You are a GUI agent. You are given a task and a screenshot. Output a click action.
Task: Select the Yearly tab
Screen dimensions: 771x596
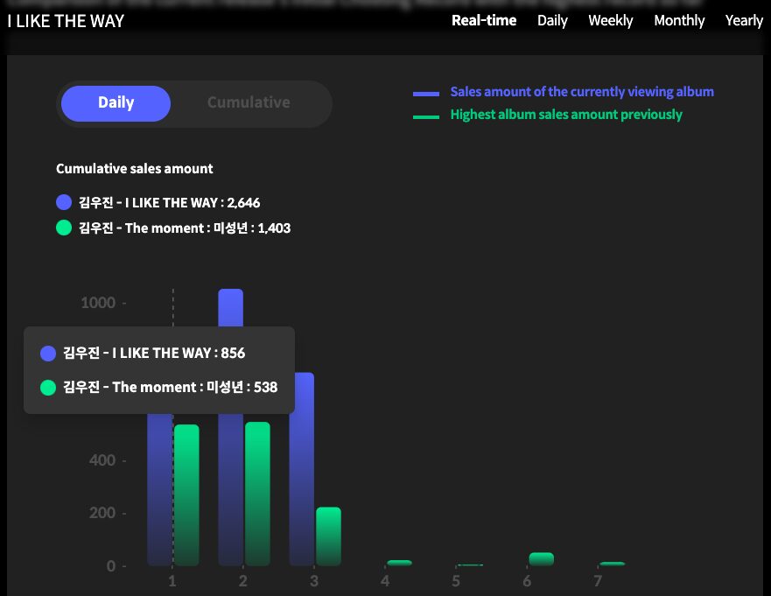coord(744,20)
